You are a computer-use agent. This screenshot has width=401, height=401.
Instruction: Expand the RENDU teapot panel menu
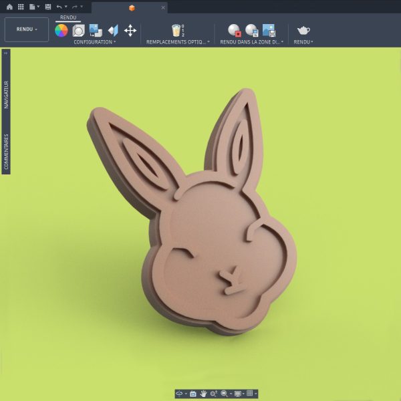(x=303, y=42)
